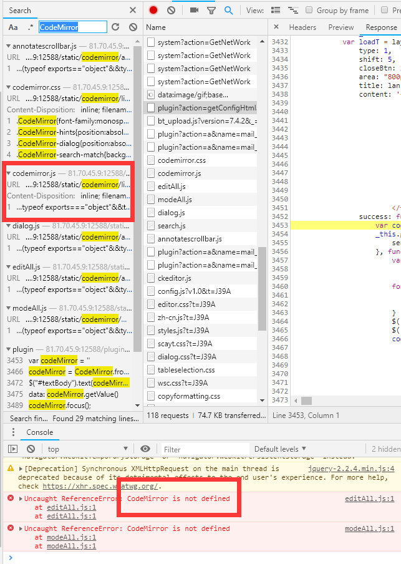The width and height of the screenshot is (401, 564).
Task: Select tableselection.css request
Action: [200, 370]
